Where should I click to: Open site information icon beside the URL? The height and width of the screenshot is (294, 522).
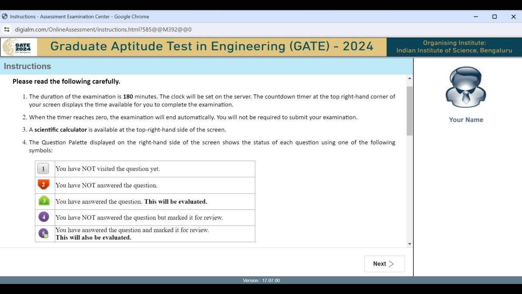(x=7, y=30)
